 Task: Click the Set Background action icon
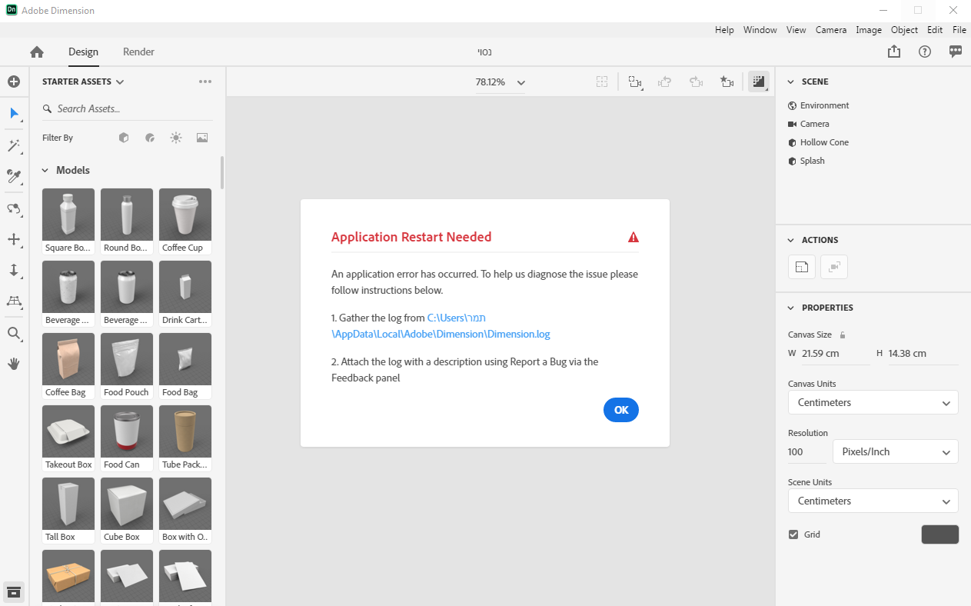(x=802, y=267)
